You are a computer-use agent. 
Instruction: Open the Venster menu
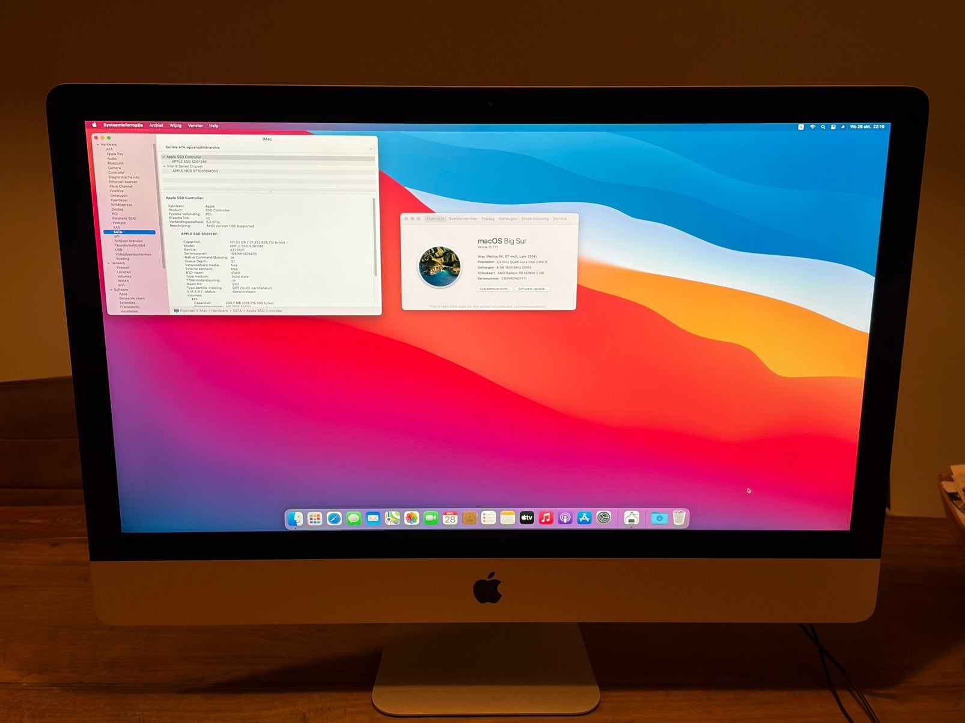(195, 126)
